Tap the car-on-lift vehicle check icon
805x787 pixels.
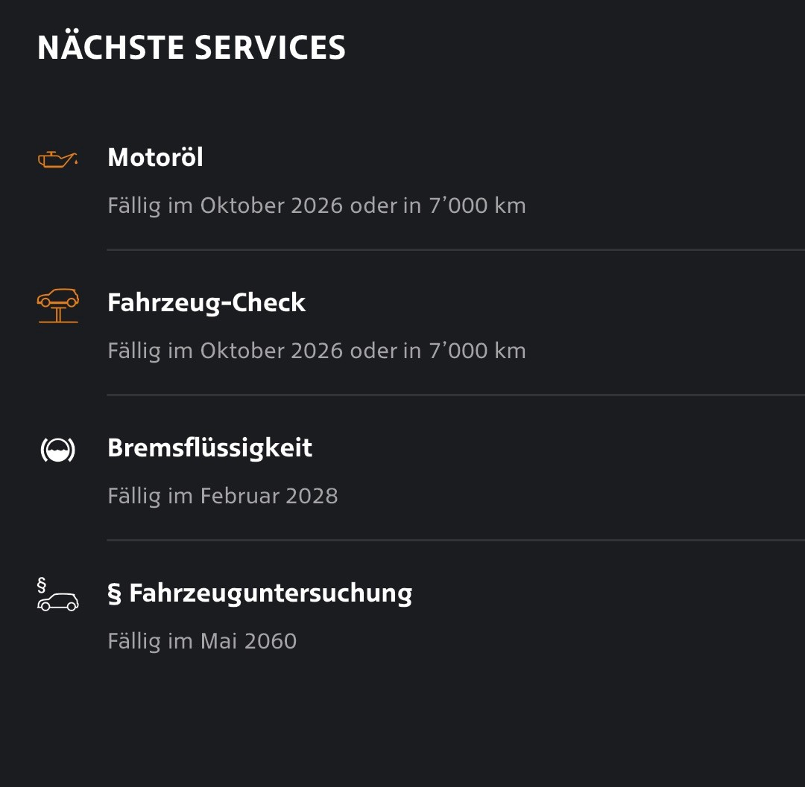pos(58,305)
